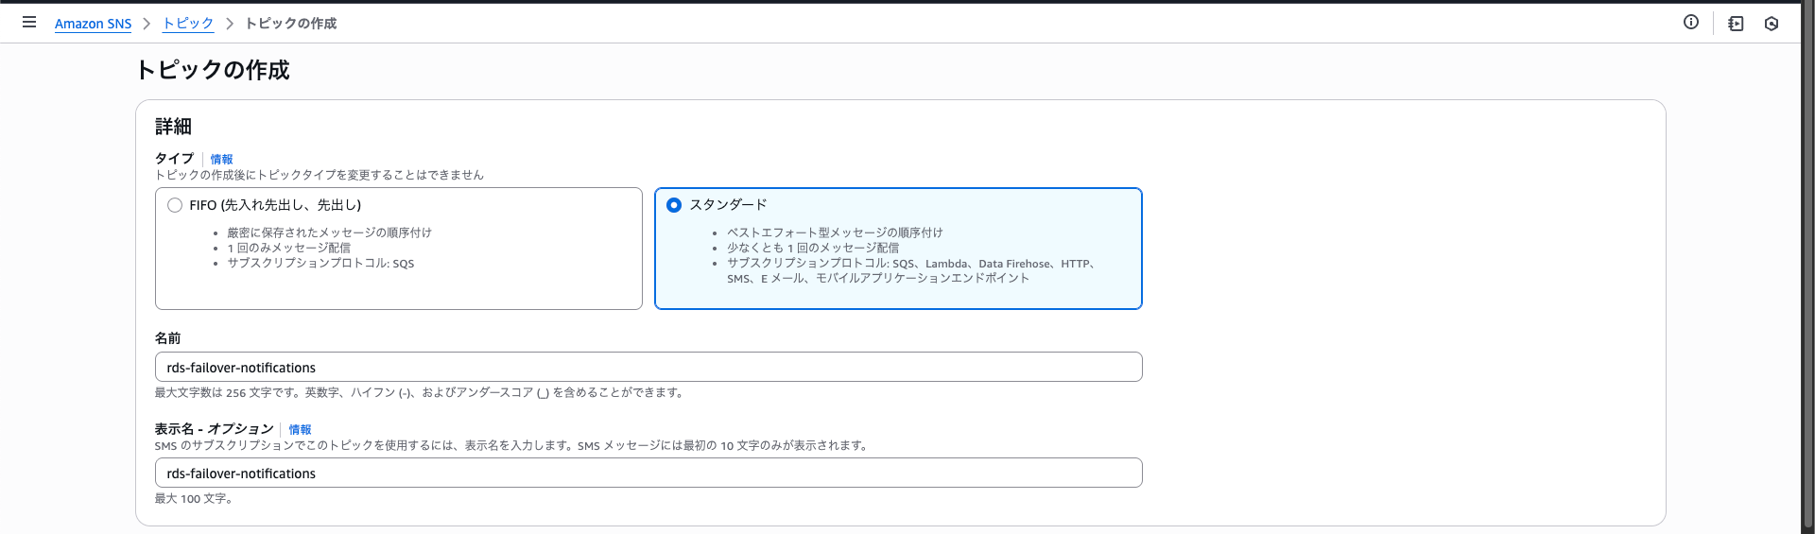The width and height of the screenshot is (1815, 534).
Task: Select the FIFO (先入れ先出し、先出し) radio button
Action: click(x=175, y=205)
